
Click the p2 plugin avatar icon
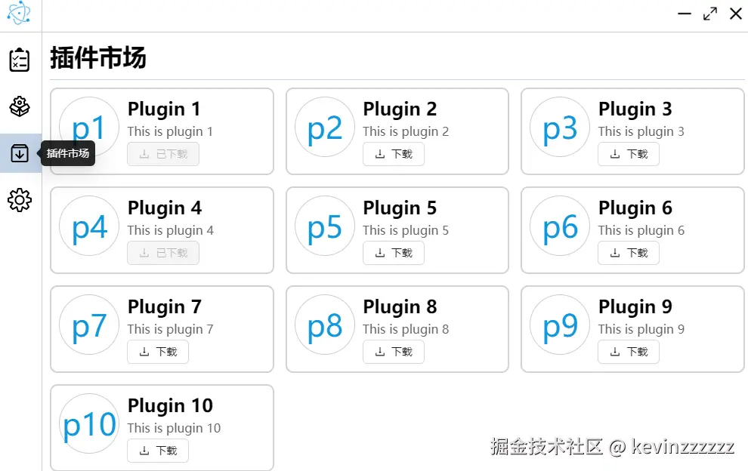point(325,128)
